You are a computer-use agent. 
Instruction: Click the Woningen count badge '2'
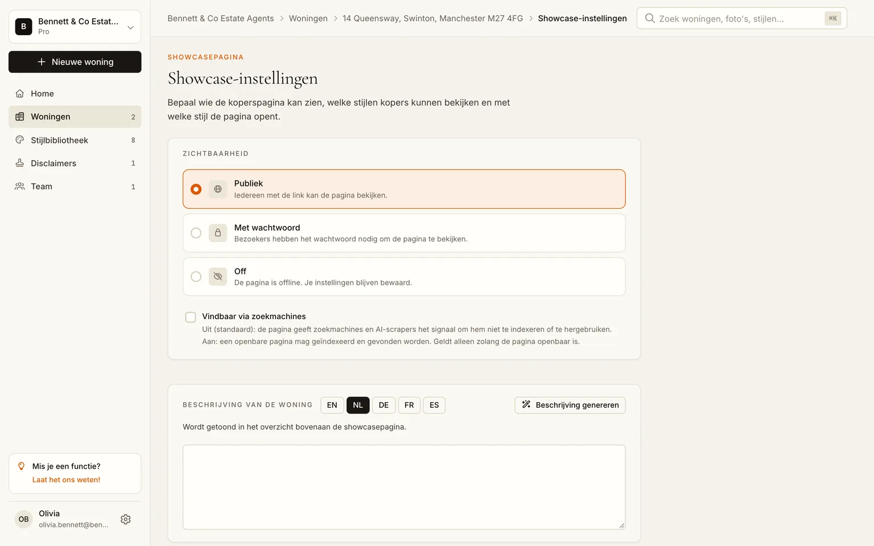click(x=133, y=117)
